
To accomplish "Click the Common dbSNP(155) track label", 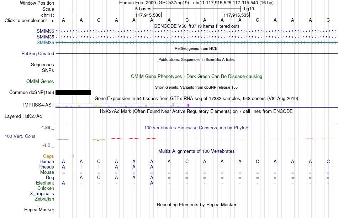I will [32, 92].
